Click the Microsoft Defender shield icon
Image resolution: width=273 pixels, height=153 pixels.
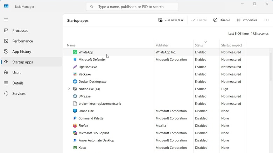pos(75,59)
